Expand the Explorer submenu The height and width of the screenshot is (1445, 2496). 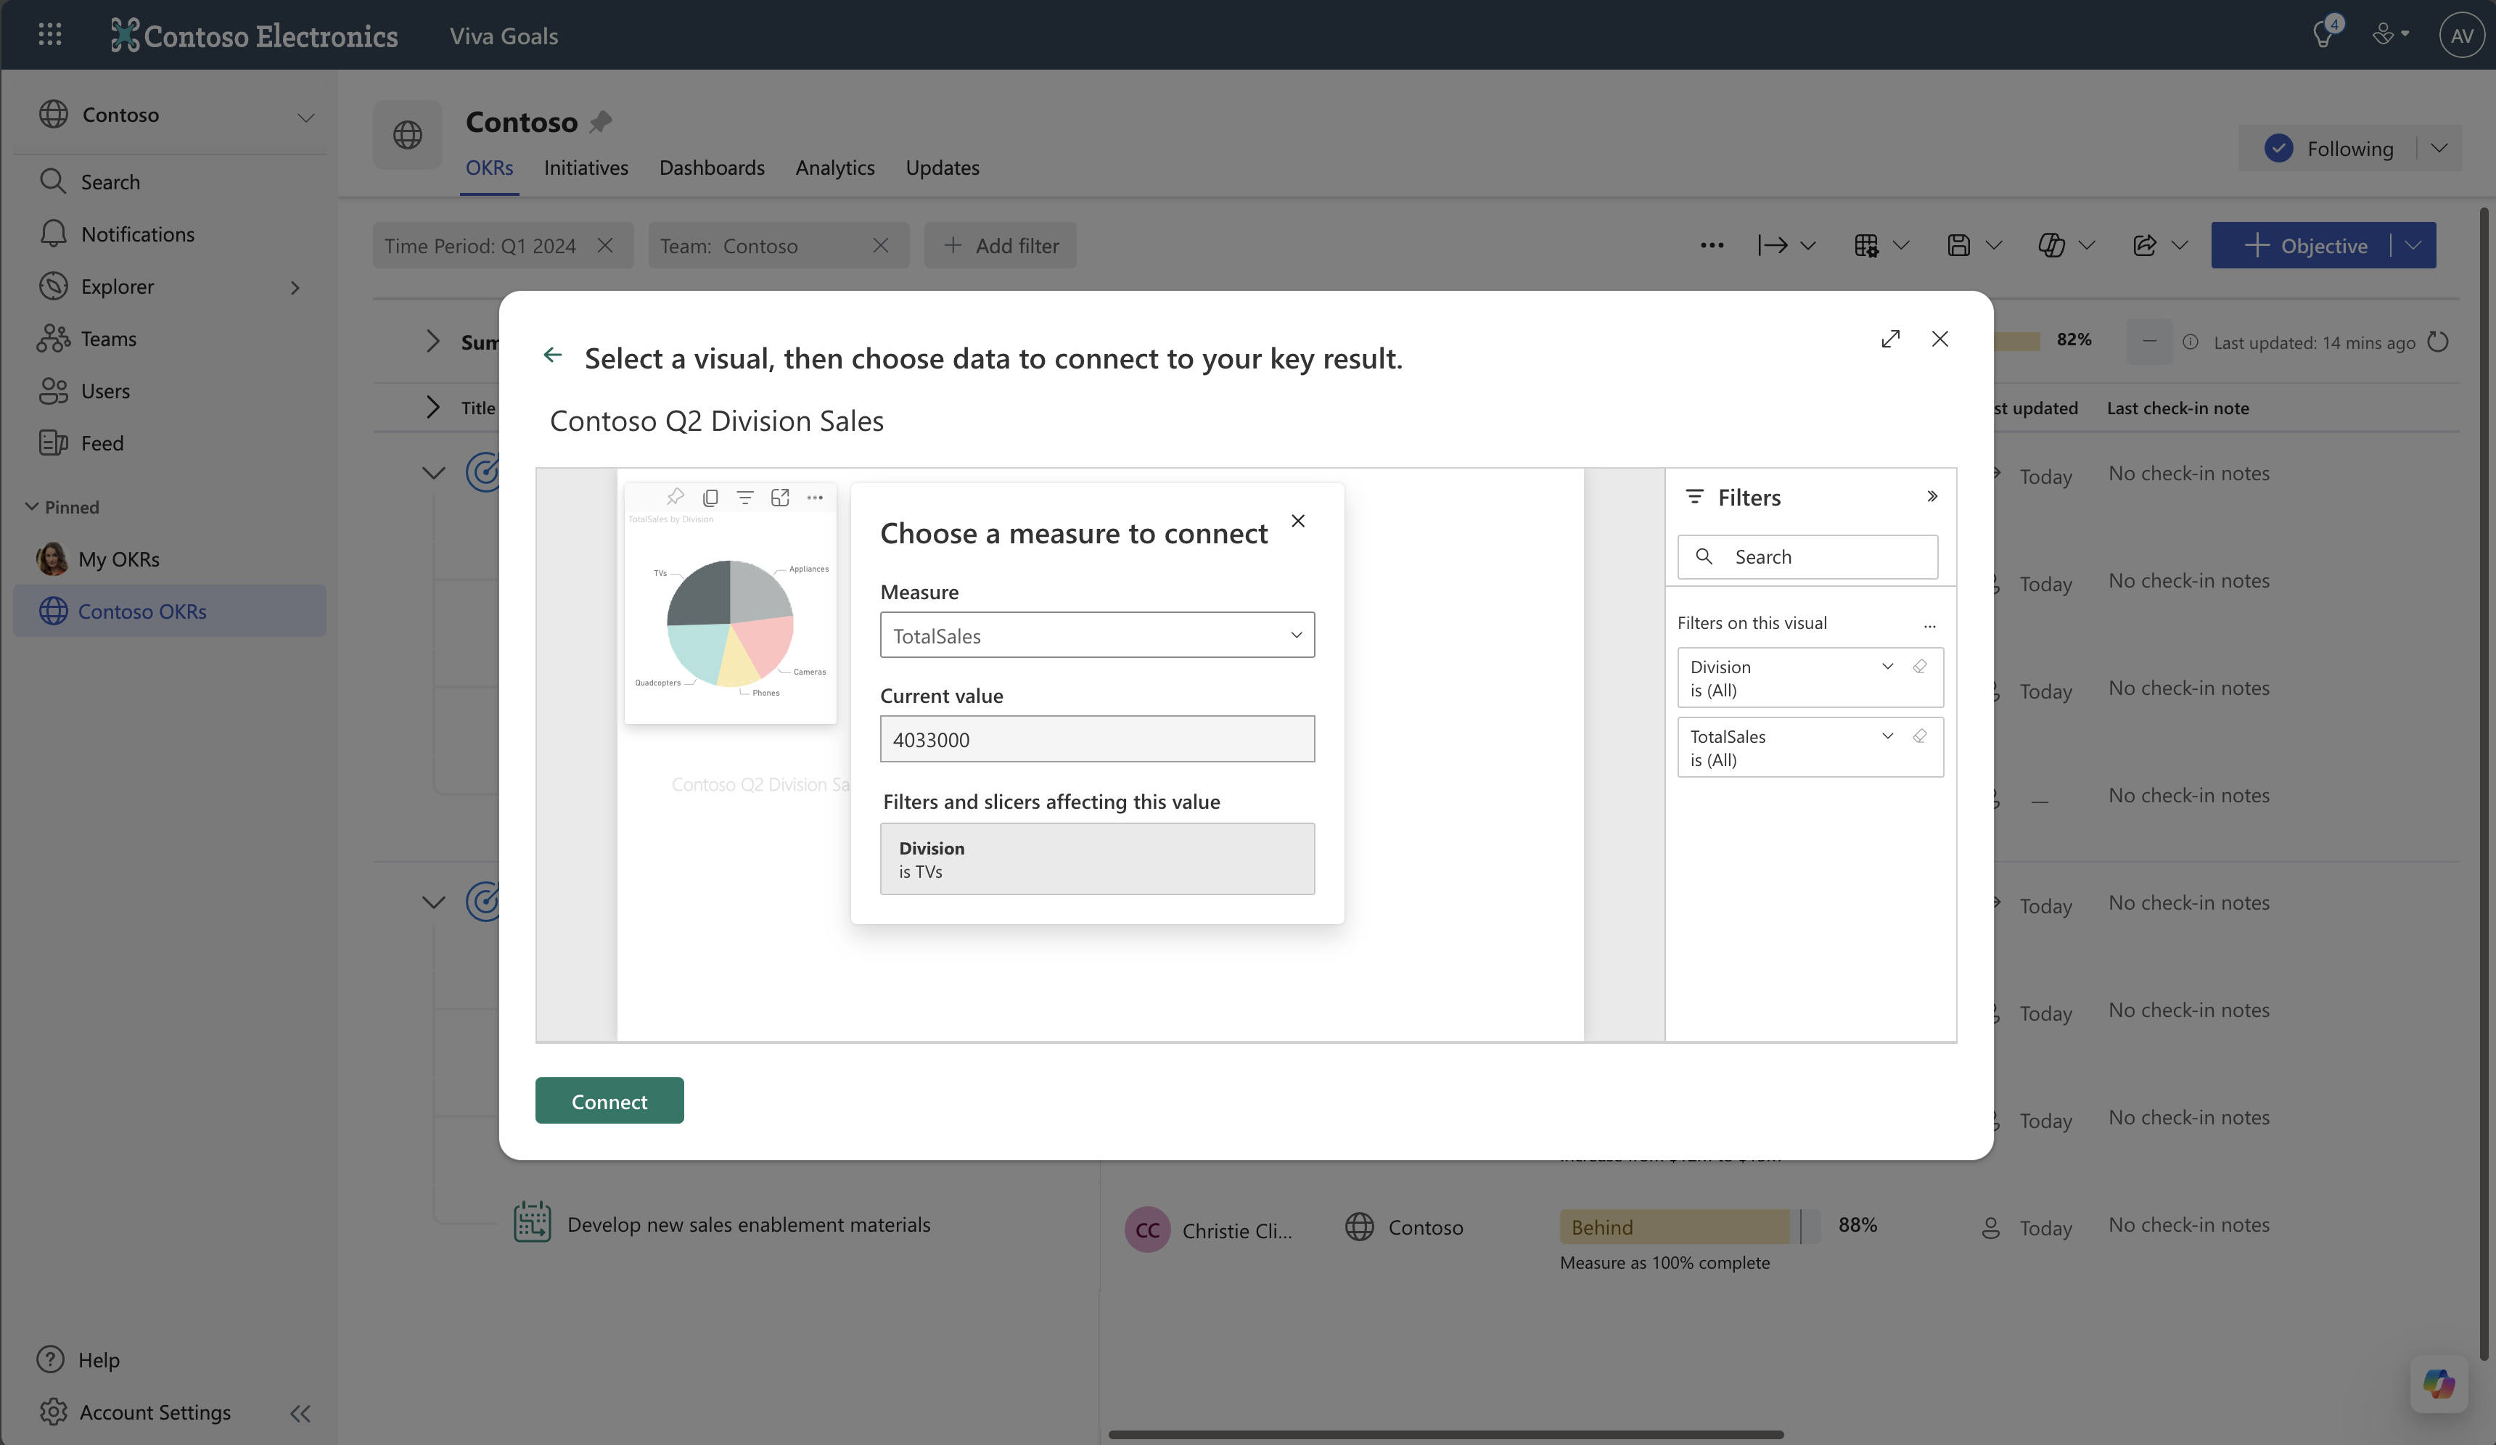295,287
